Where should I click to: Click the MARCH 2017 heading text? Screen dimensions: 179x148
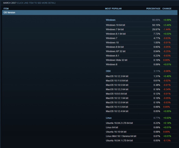coord(10,3)
